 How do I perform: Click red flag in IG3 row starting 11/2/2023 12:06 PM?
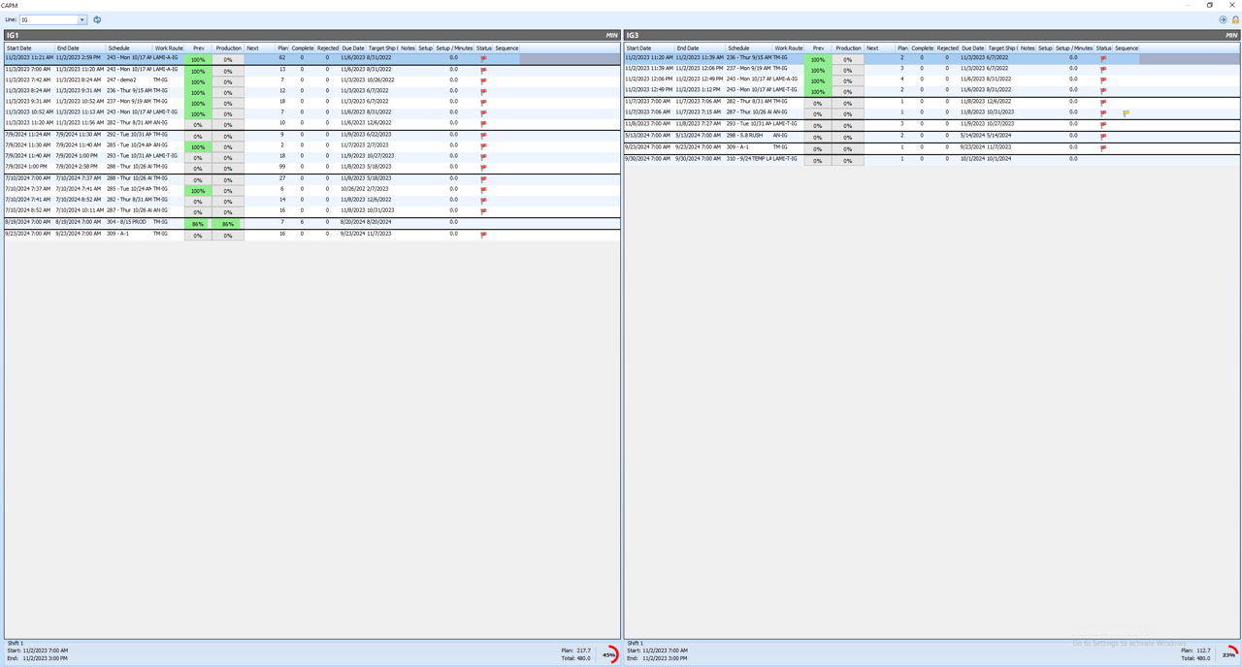click(x=1103, y=80)
